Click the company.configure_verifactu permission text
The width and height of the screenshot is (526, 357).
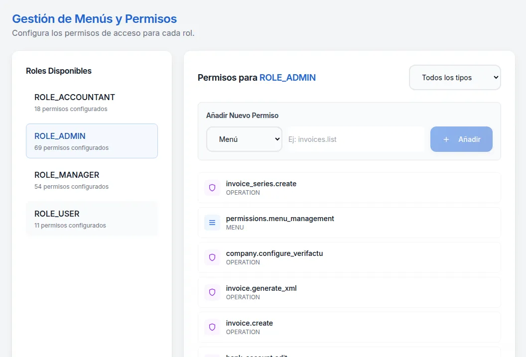(x=274, y=253)
